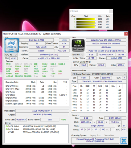Click the Video clock 1392.0 value
The width and height of the screenshot is (131, 148).
[x=121, y=65]
